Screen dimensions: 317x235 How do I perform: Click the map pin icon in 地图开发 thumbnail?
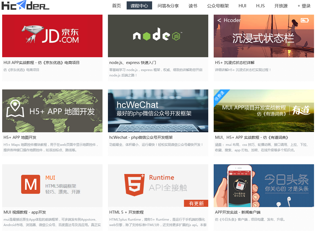pyautogui.click(x=15, y=108)
